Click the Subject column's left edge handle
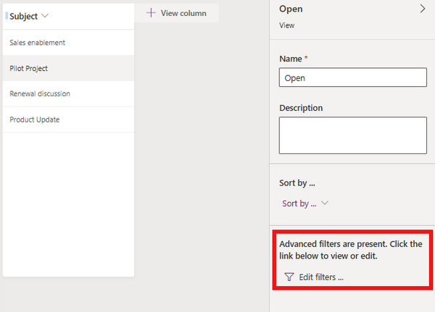This screenshot has width=435, height=312. (x=7, y=16)
